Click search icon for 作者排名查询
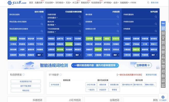 click(156, 24)
